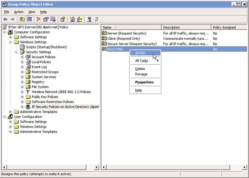Select Windows Settings under User Configuration
The image size is (249, 178).
[x=33, y=127]
